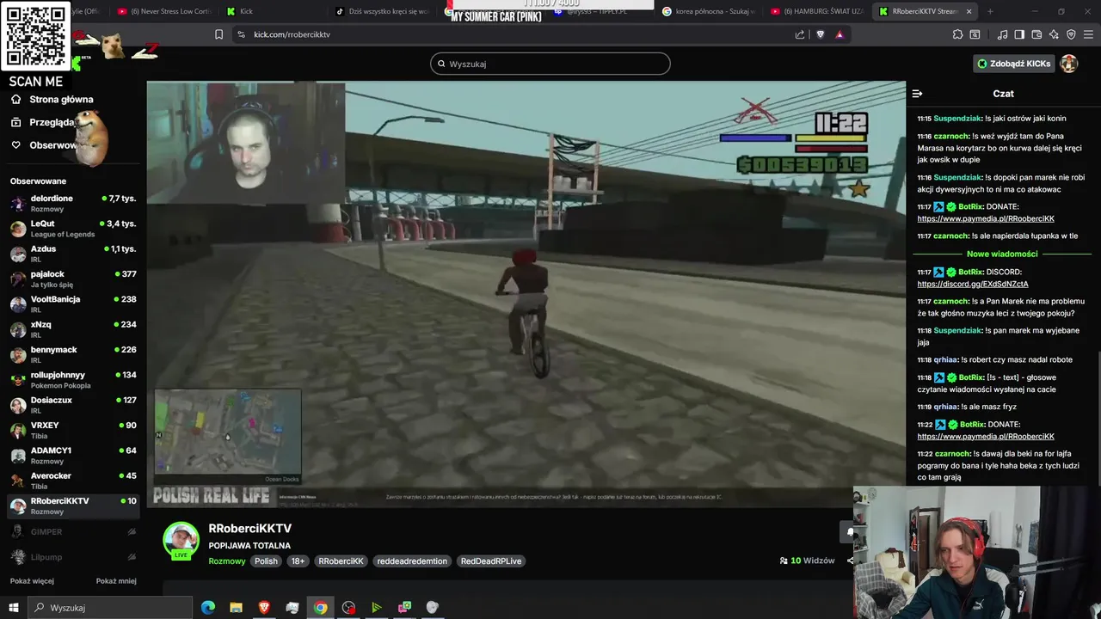Select the RedDeadRPLive tag
Viewport: 1101px width, 619px height.
tap(491, 561)
